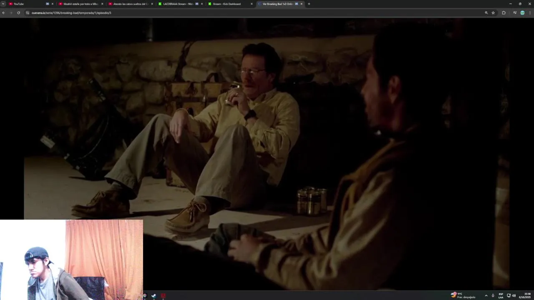Close the YouTube tab
The image size is (534, 300).
(52, 4)
